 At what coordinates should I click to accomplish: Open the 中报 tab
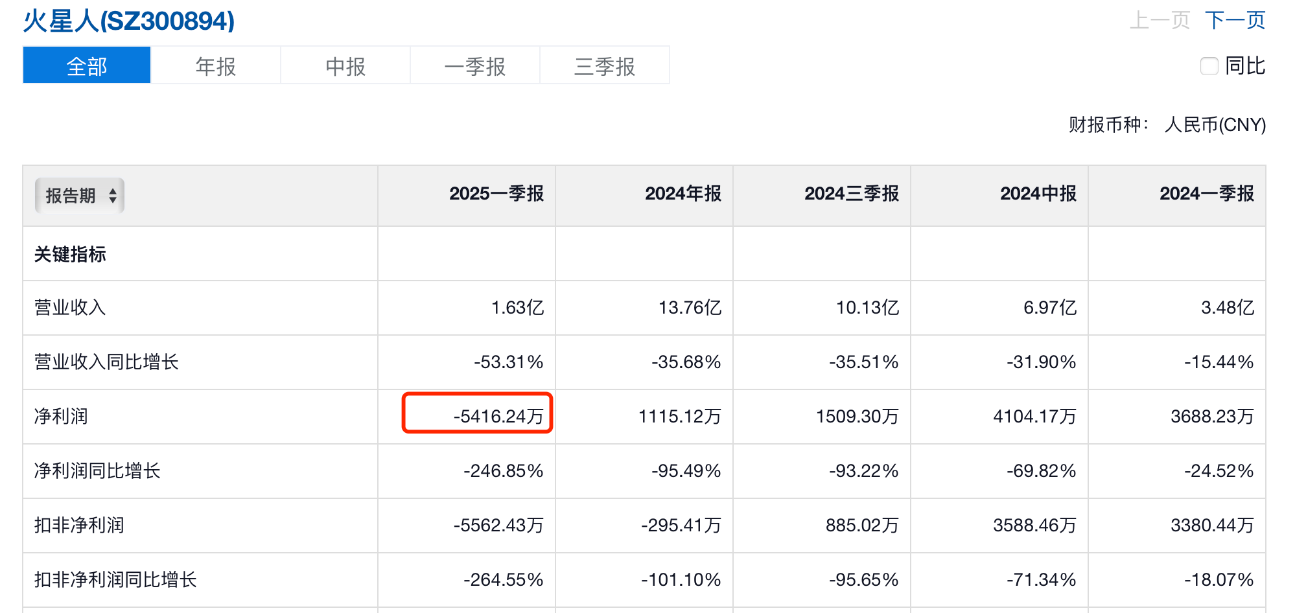[345, 65]
